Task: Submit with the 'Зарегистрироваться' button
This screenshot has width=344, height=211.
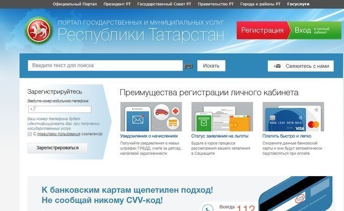Action: (57, 148)
